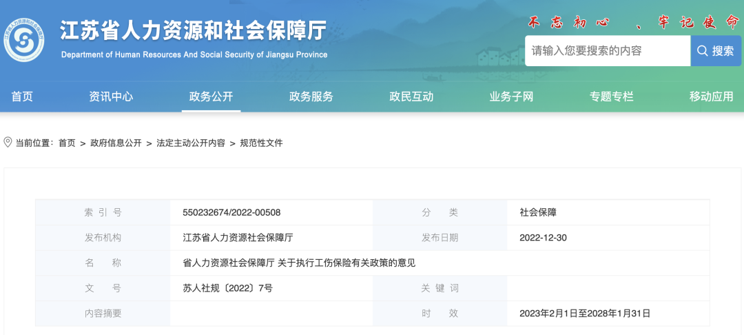The image size is (744, 335).
Task: Open the 政务服务 navigation item
Action: pos(311,97)
